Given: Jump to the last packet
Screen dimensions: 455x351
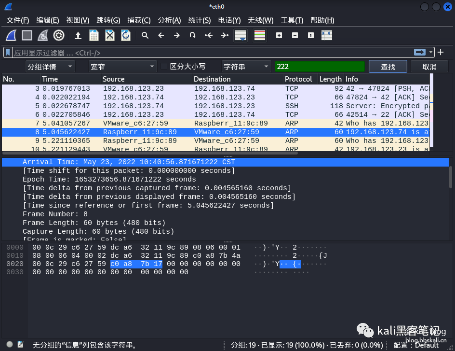Looking at the screenshot, I should click(224, 35).
